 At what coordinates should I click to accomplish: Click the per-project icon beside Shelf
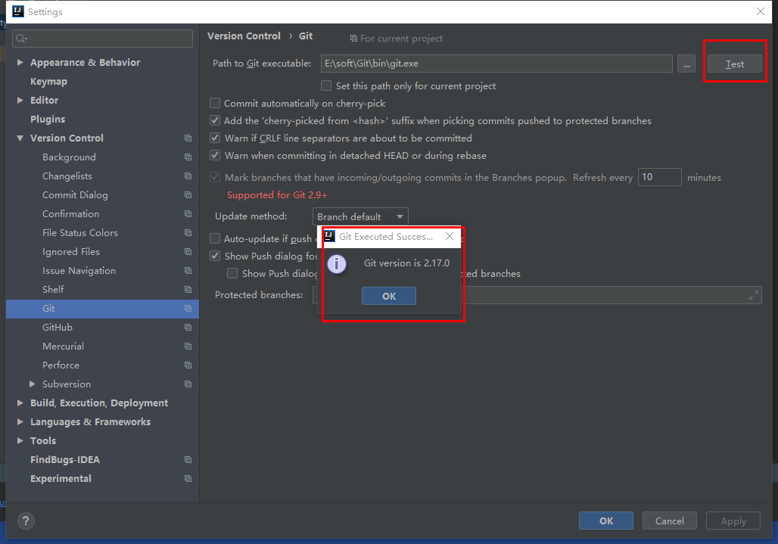[x=188, y=290]
